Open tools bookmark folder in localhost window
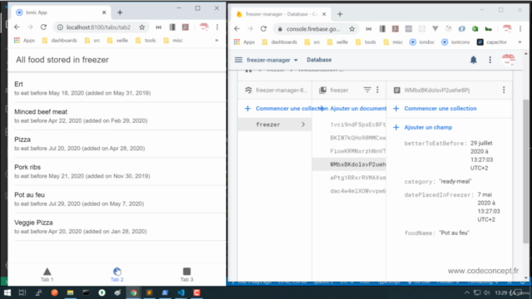The height and width of the screenshot is (299, 532). click(145, 41)
